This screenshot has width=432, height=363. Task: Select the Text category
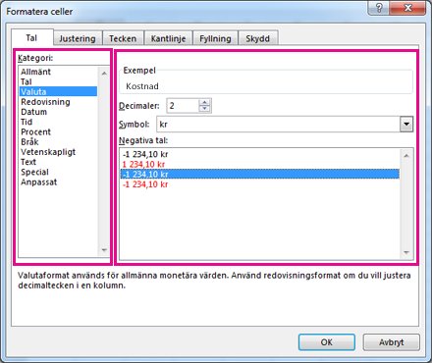[x=58, y=162]
